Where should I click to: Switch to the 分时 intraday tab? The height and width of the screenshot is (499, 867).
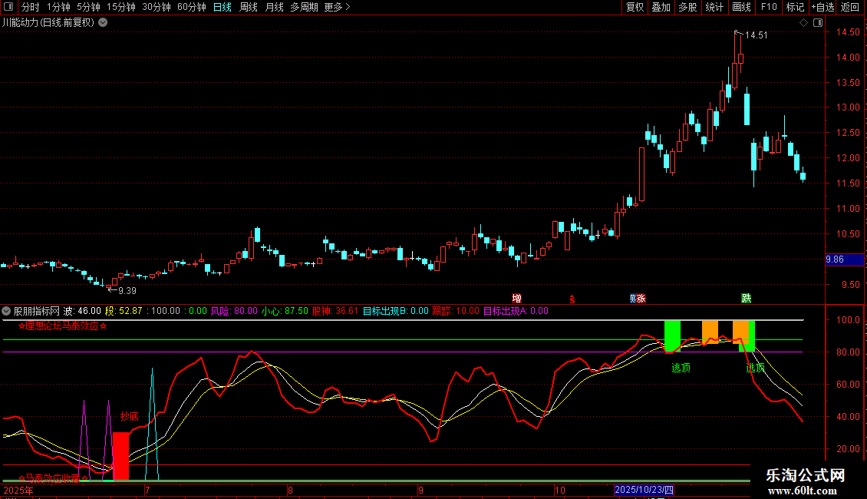coord(30,8)
